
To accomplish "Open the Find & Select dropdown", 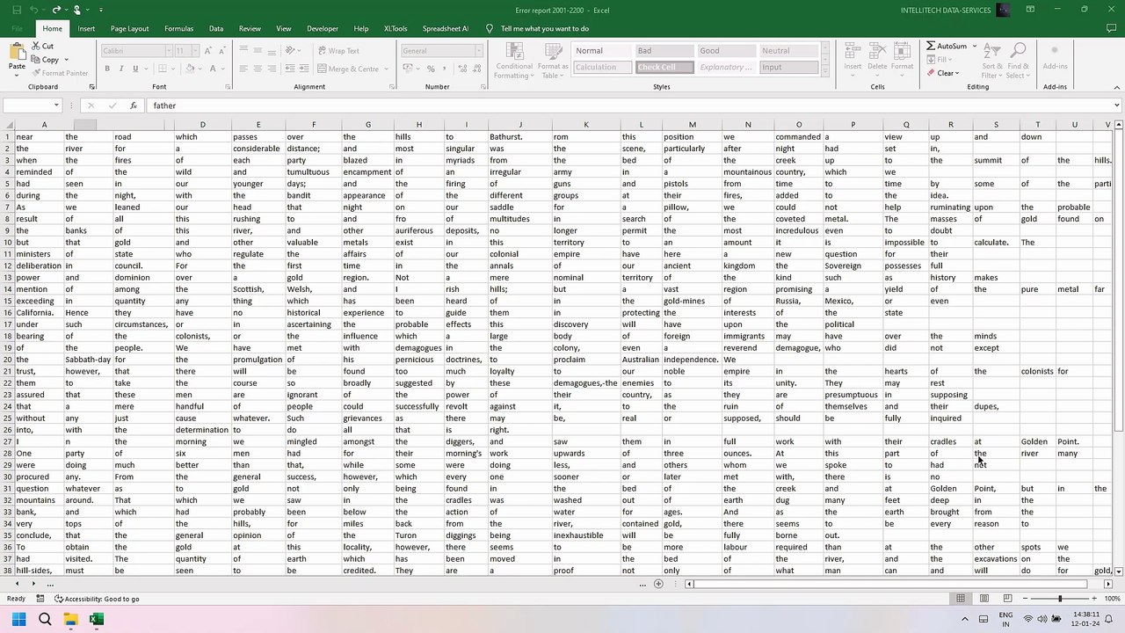I will [x=1018, y=62].
